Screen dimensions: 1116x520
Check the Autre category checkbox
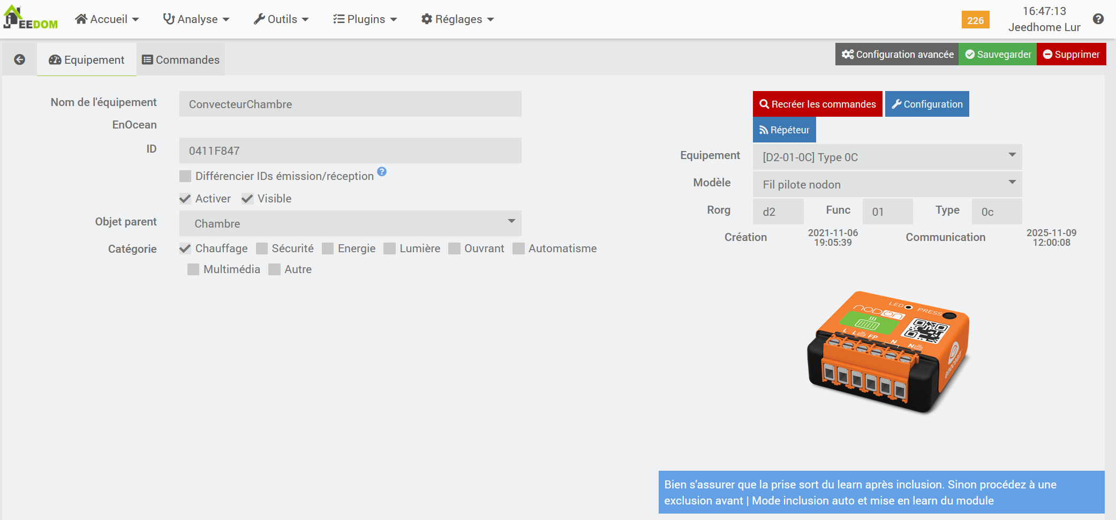tap(274, 269)
